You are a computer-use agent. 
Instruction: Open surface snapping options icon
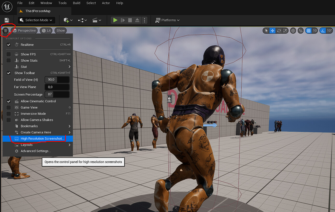click(x=300, y=31)
